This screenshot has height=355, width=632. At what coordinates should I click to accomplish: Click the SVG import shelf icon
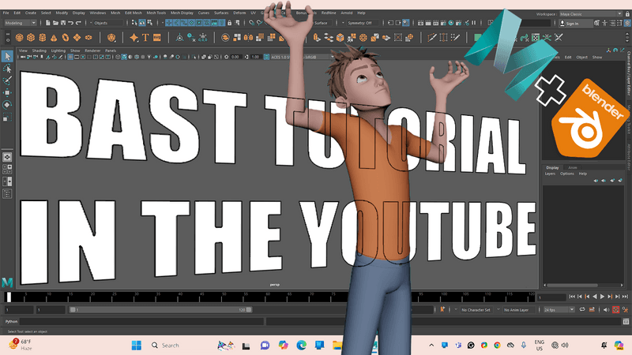point(156,37)
